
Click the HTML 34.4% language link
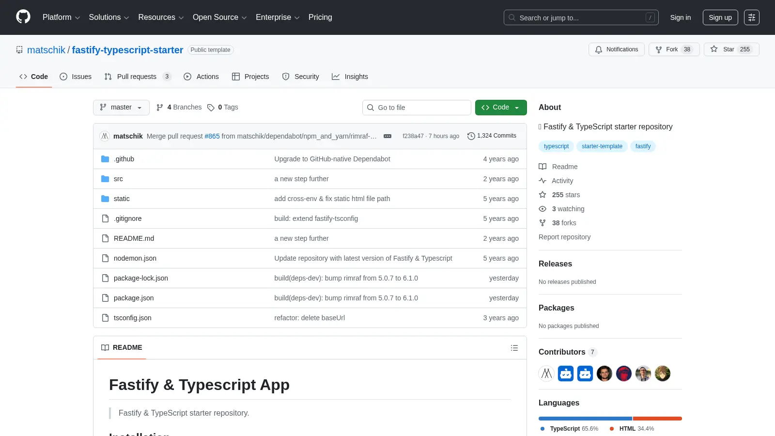tap(632, 429)
